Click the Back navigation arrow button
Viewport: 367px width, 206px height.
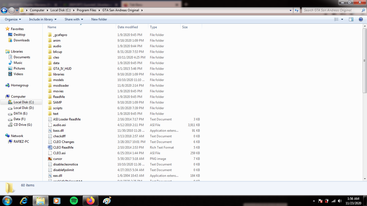point(4,10)
